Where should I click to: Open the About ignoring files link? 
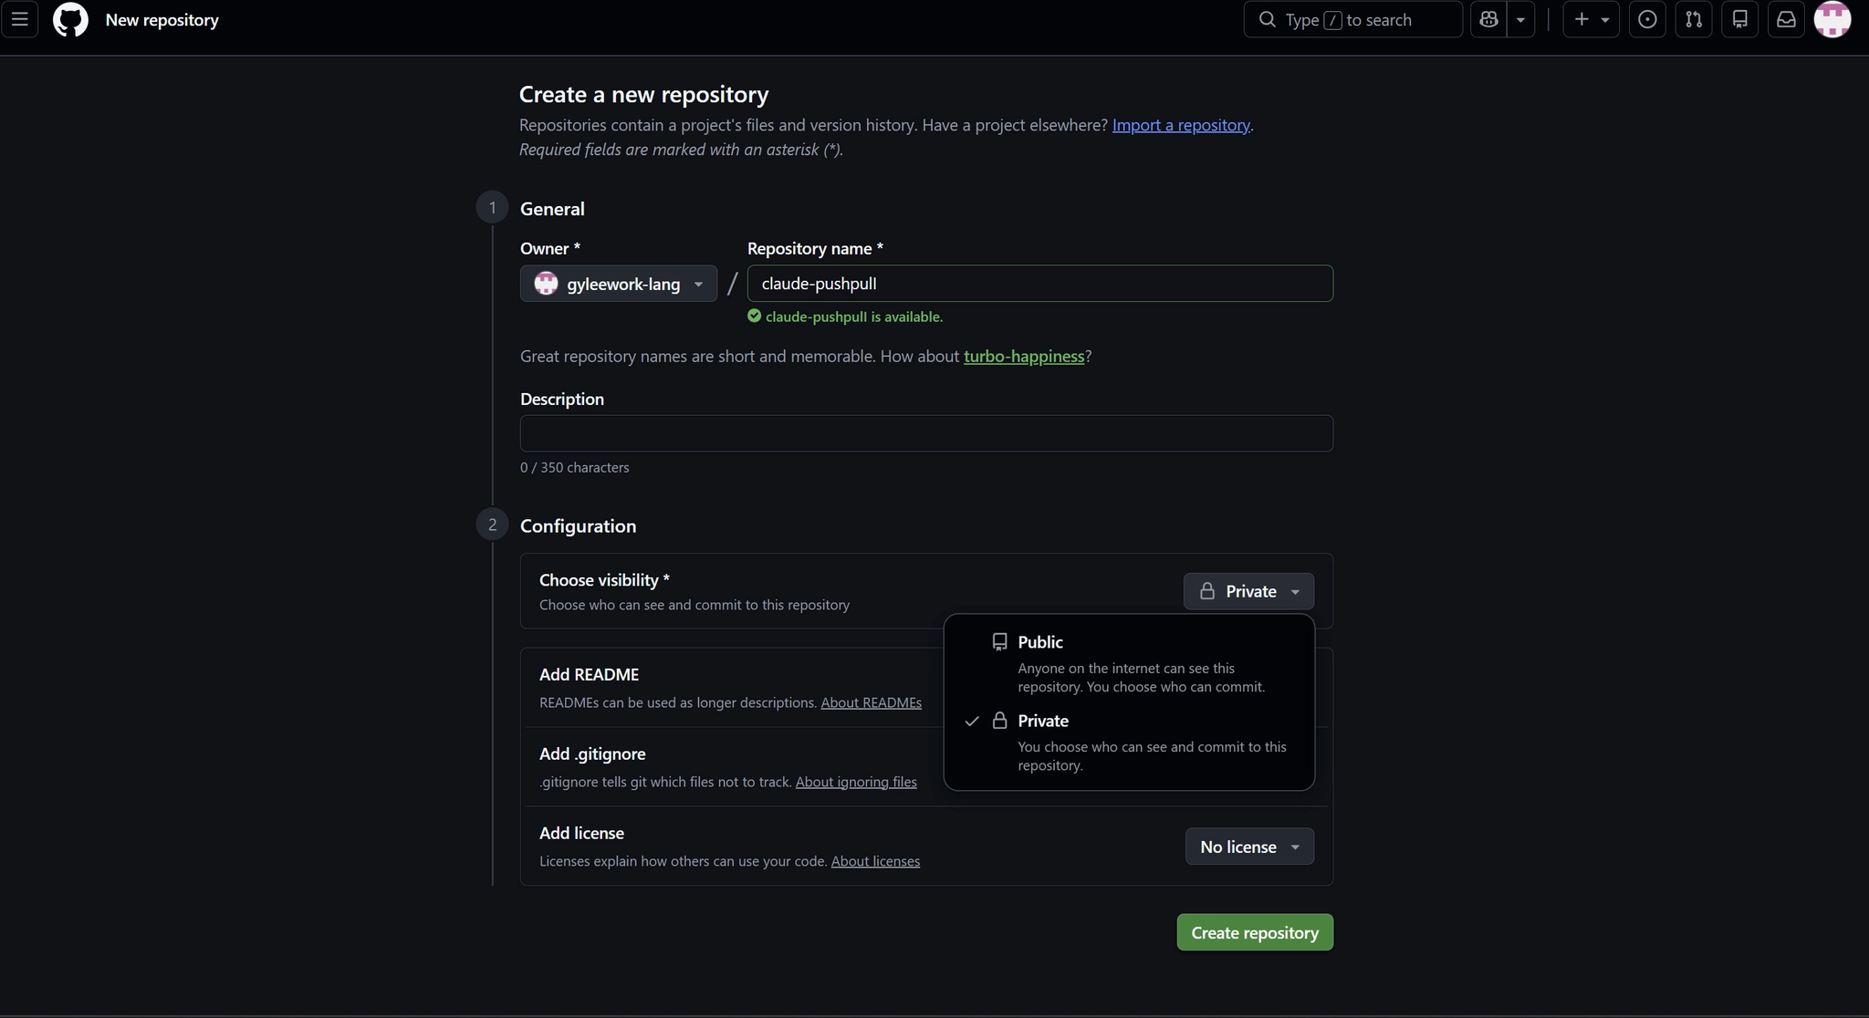coord(856,782)
